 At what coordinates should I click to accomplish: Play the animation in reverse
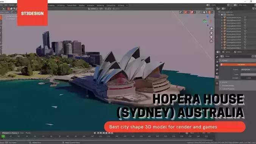click(x=104, y=133)
